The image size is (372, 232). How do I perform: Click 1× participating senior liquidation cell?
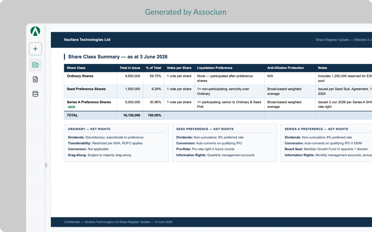tap(229, 105)
